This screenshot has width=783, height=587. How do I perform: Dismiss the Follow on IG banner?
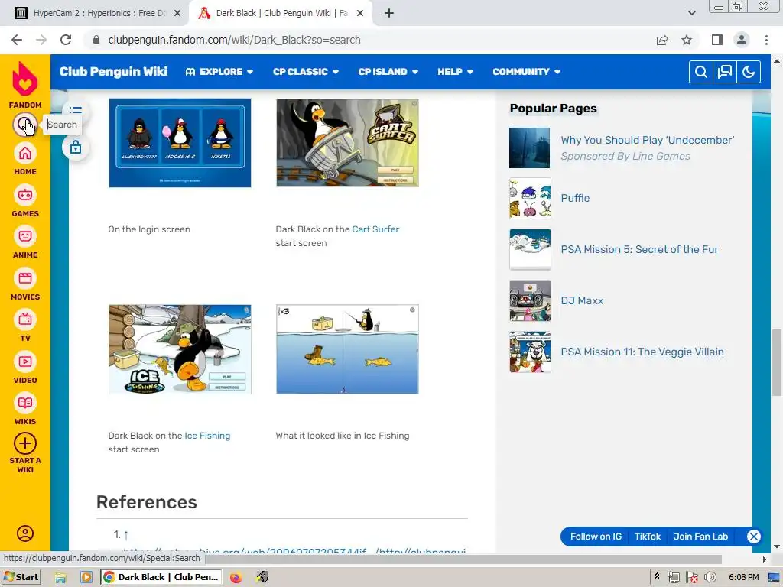(x=753, y=537)
